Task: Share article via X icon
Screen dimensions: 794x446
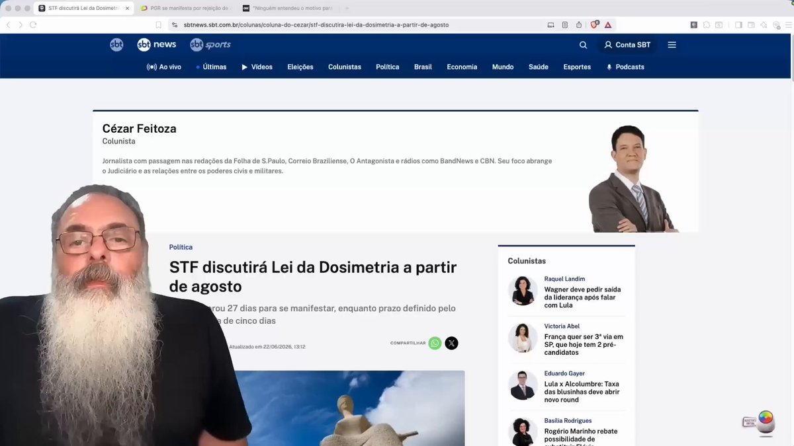Action: 451,343
